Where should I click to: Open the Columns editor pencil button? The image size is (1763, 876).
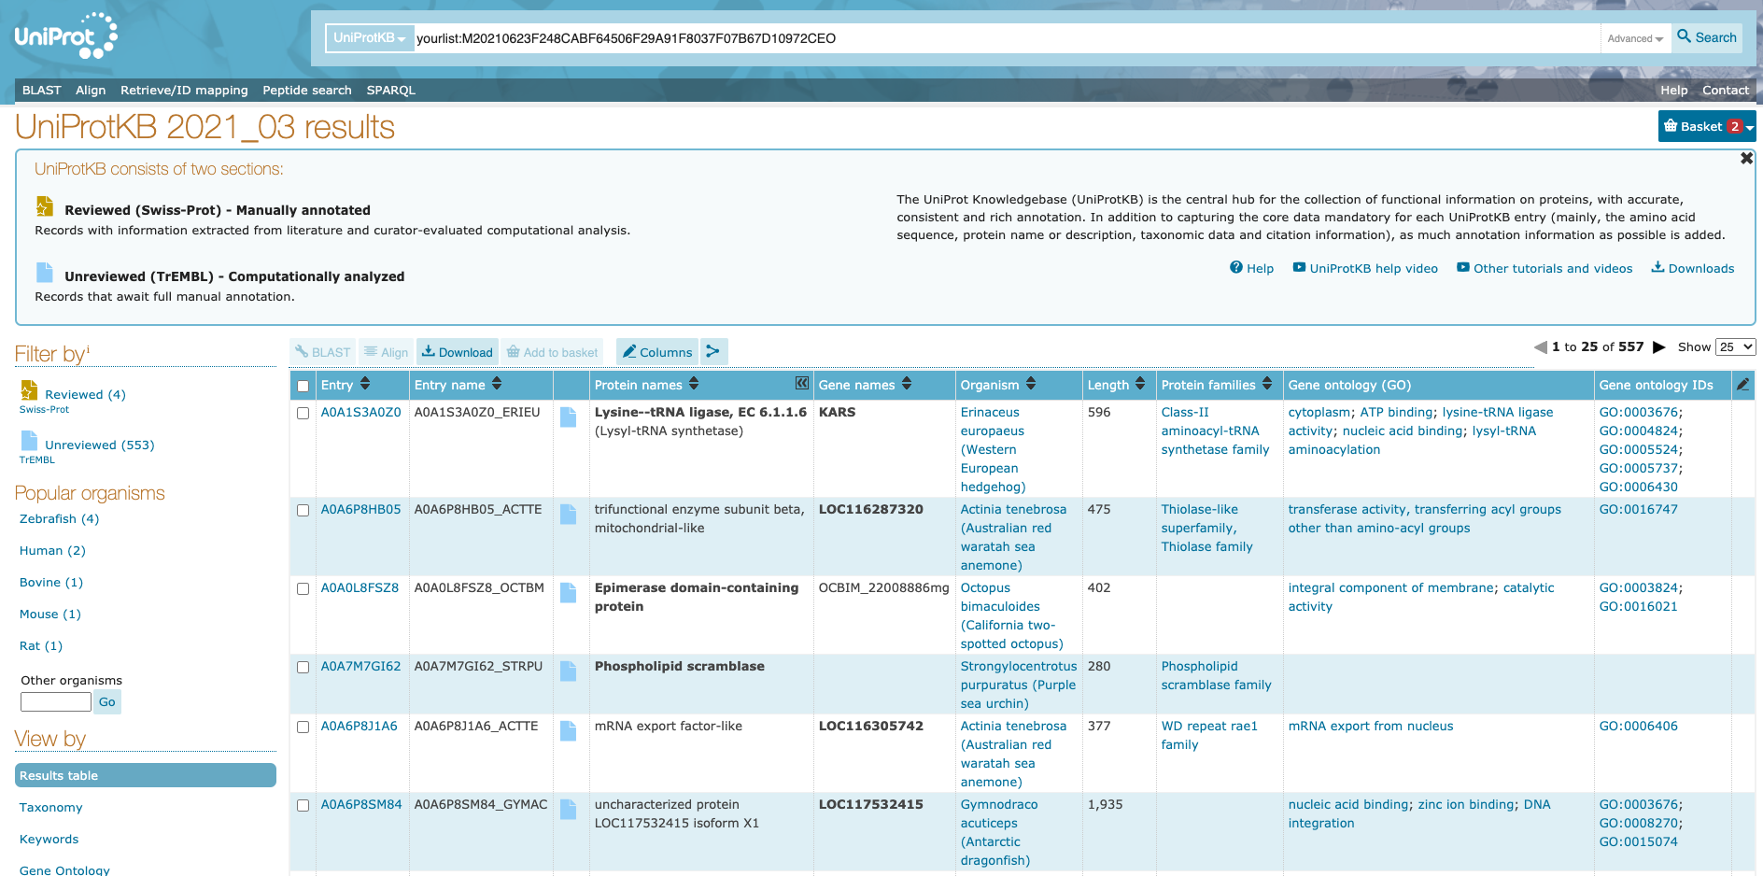coord(657,352)
